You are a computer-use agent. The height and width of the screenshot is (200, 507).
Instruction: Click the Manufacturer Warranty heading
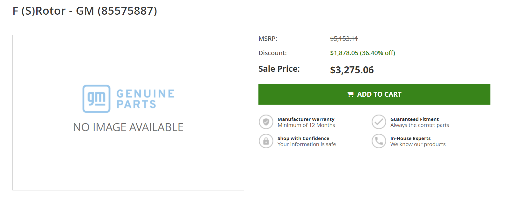[306, 119]
